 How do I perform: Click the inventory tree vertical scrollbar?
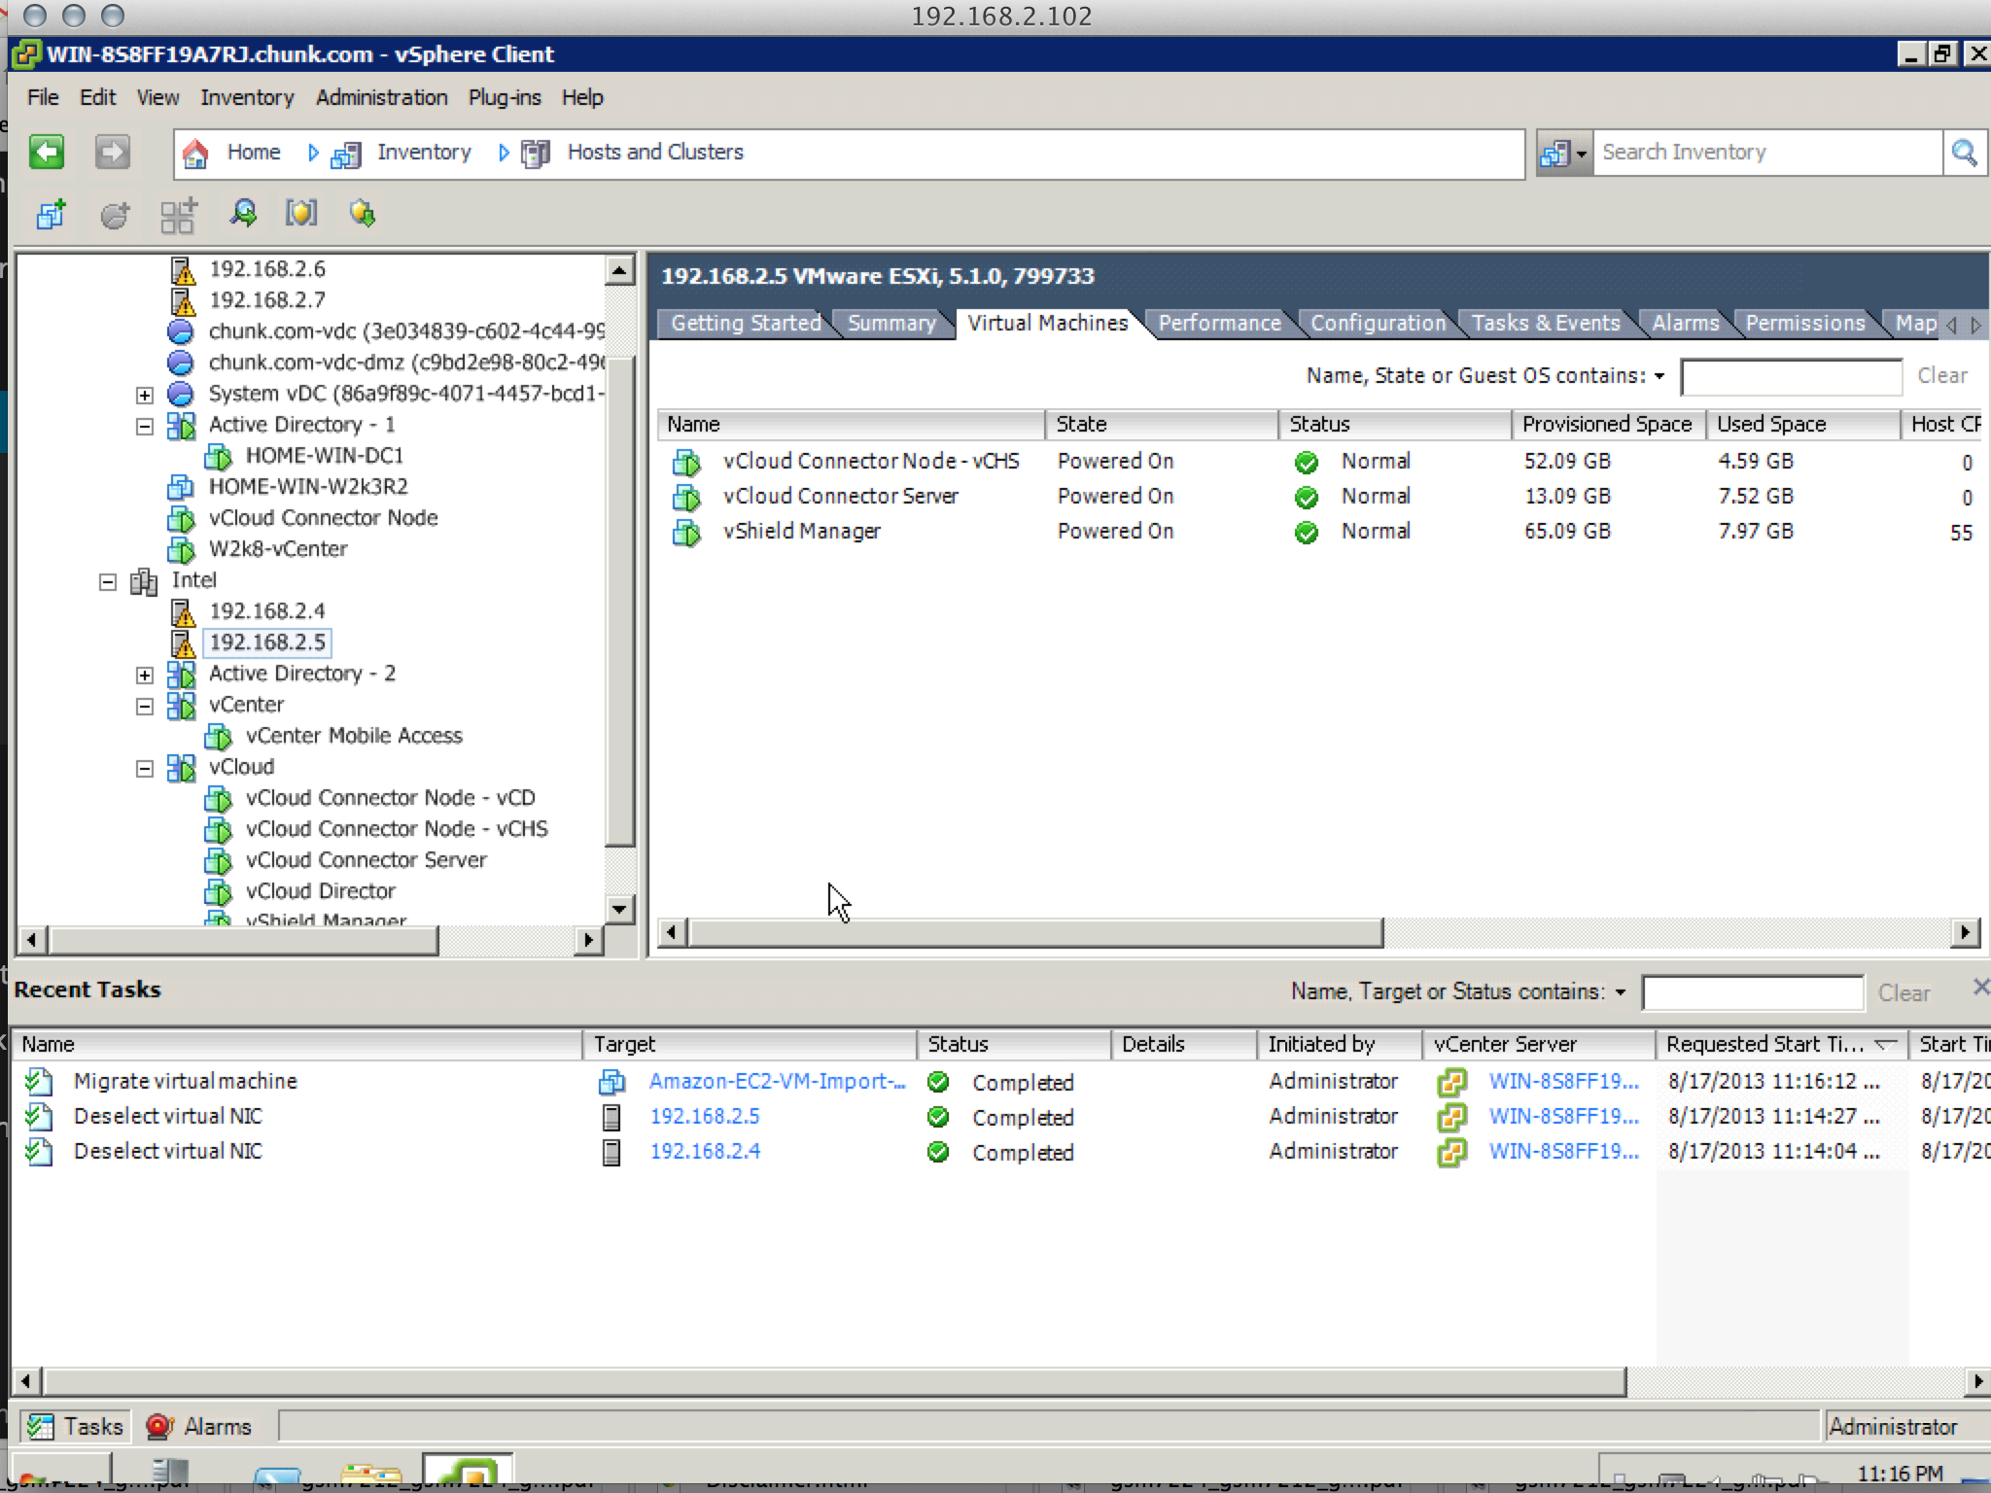[x=619, y=603]
